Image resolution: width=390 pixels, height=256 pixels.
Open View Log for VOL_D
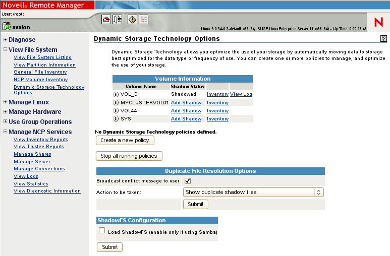point(241,94)
